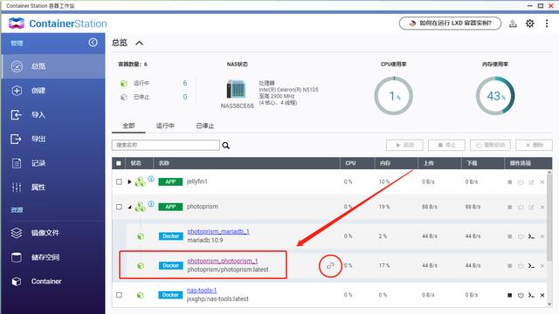Sort by the 内存 memory column header
This screenshot has width=559, height=314.
tap(385, 163)
